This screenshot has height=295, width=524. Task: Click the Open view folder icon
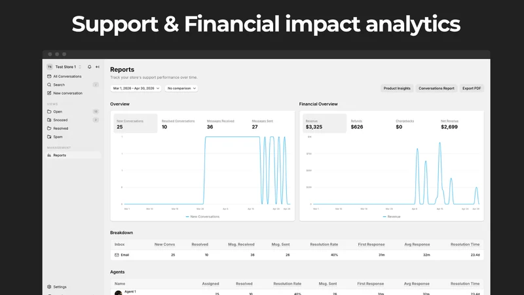pos(49,111)
